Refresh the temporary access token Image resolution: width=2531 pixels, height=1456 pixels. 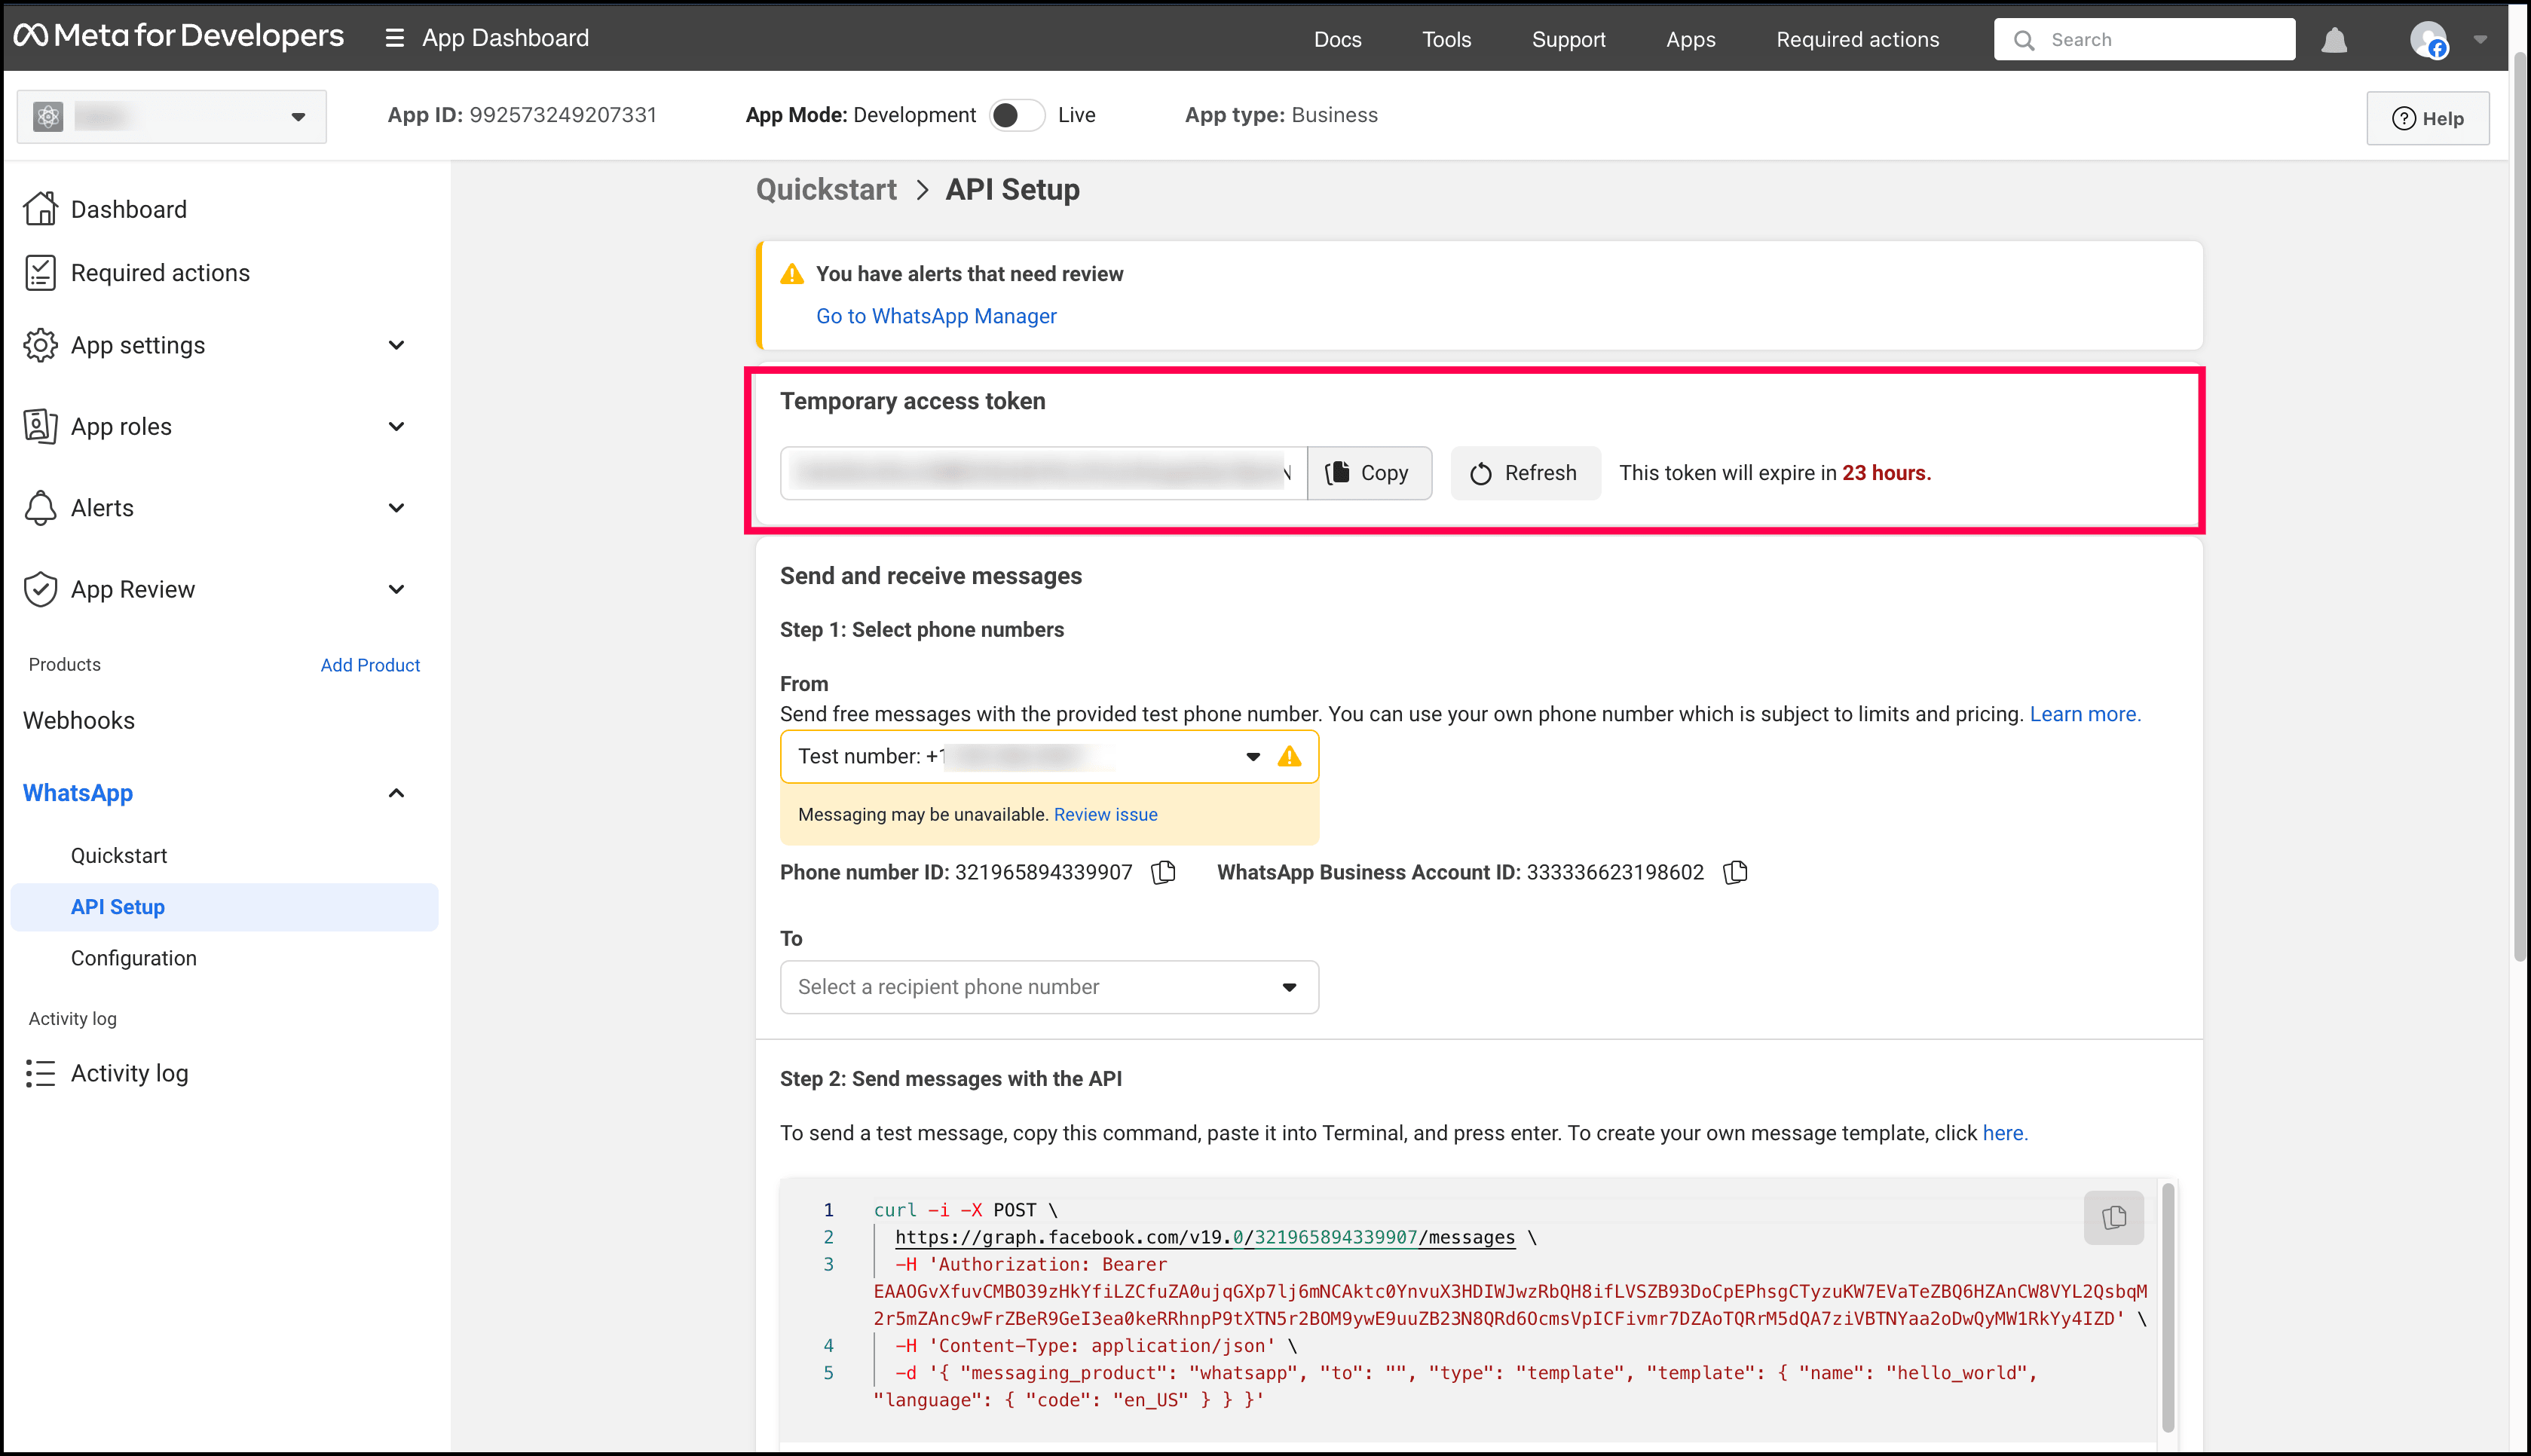(1524, 473)
